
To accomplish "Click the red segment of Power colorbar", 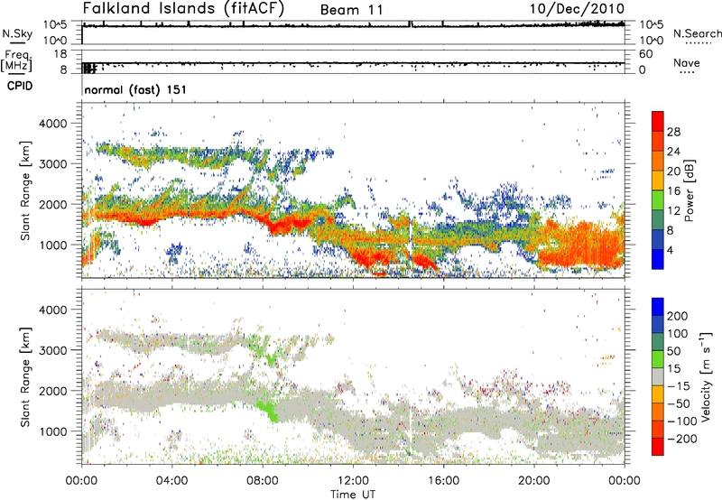I will pyautogui.click(x=658, y=122).
